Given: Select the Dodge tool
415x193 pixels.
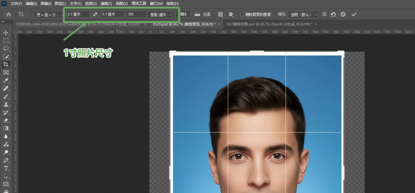Looking at the screenshot, I should (6, 152).
